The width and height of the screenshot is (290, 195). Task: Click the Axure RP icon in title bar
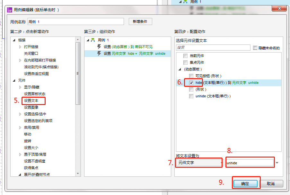tap(10, 10)
